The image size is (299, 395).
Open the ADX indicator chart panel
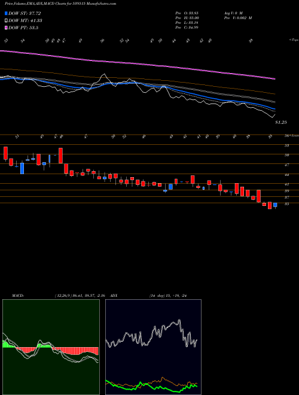click(x=153, y=347)
